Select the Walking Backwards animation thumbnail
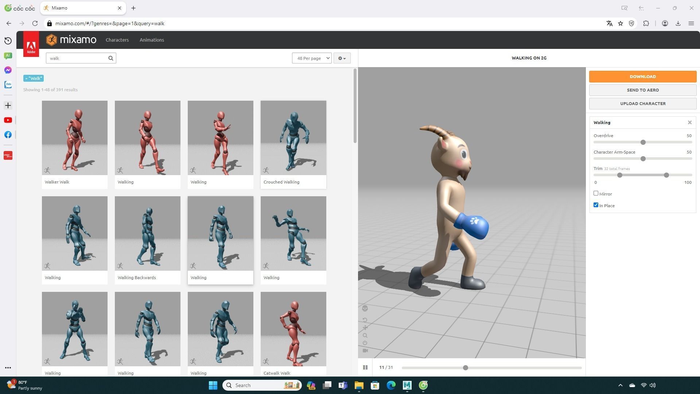This screenshot has height=394, width=700. (148, 233)
